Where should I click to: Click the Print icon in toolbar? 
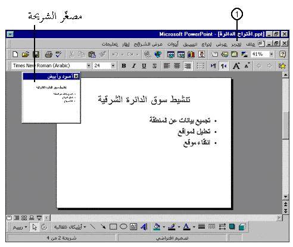[48, 54]
